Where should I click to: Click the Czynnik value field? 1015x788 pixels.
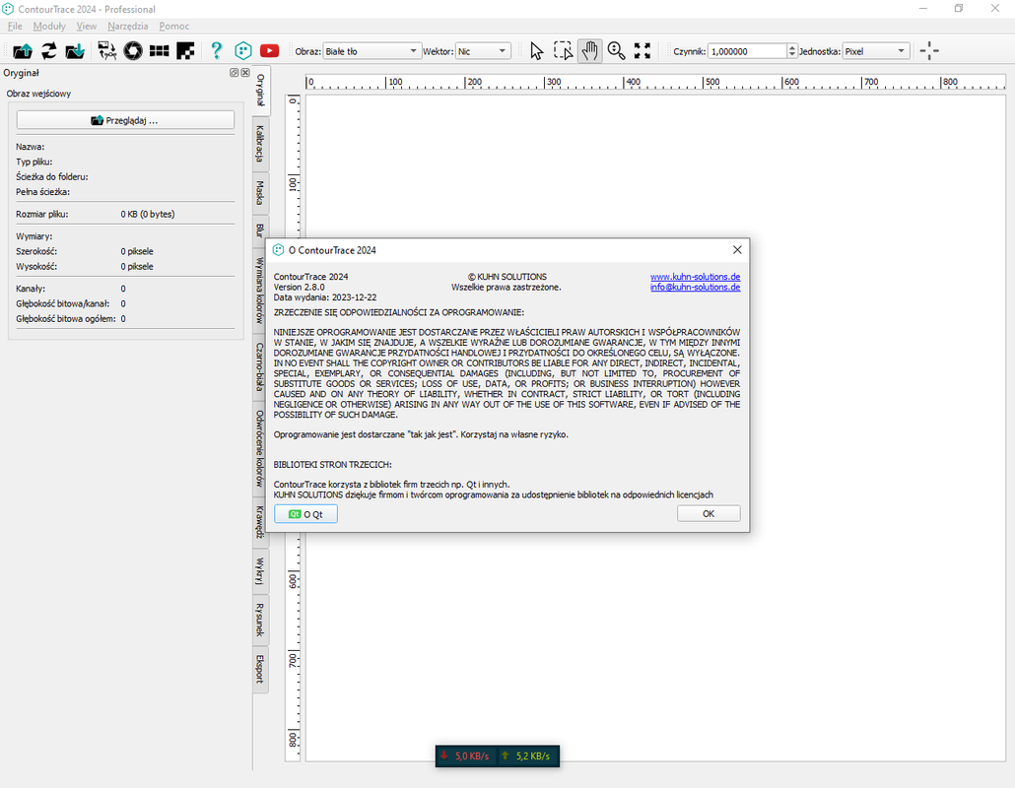click(748, 51)
